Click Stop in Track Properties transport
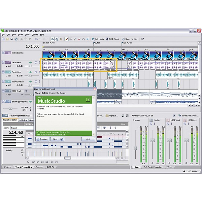Viewport: 202px width, 202px height. pyautogui.click(x=47, y=162)
